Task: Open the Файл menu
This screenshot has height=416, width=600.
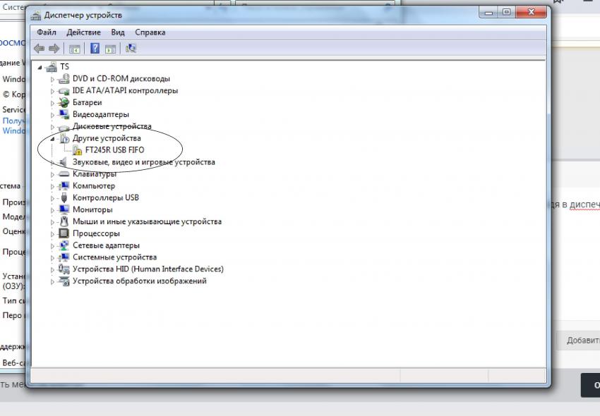Action: 47,32
